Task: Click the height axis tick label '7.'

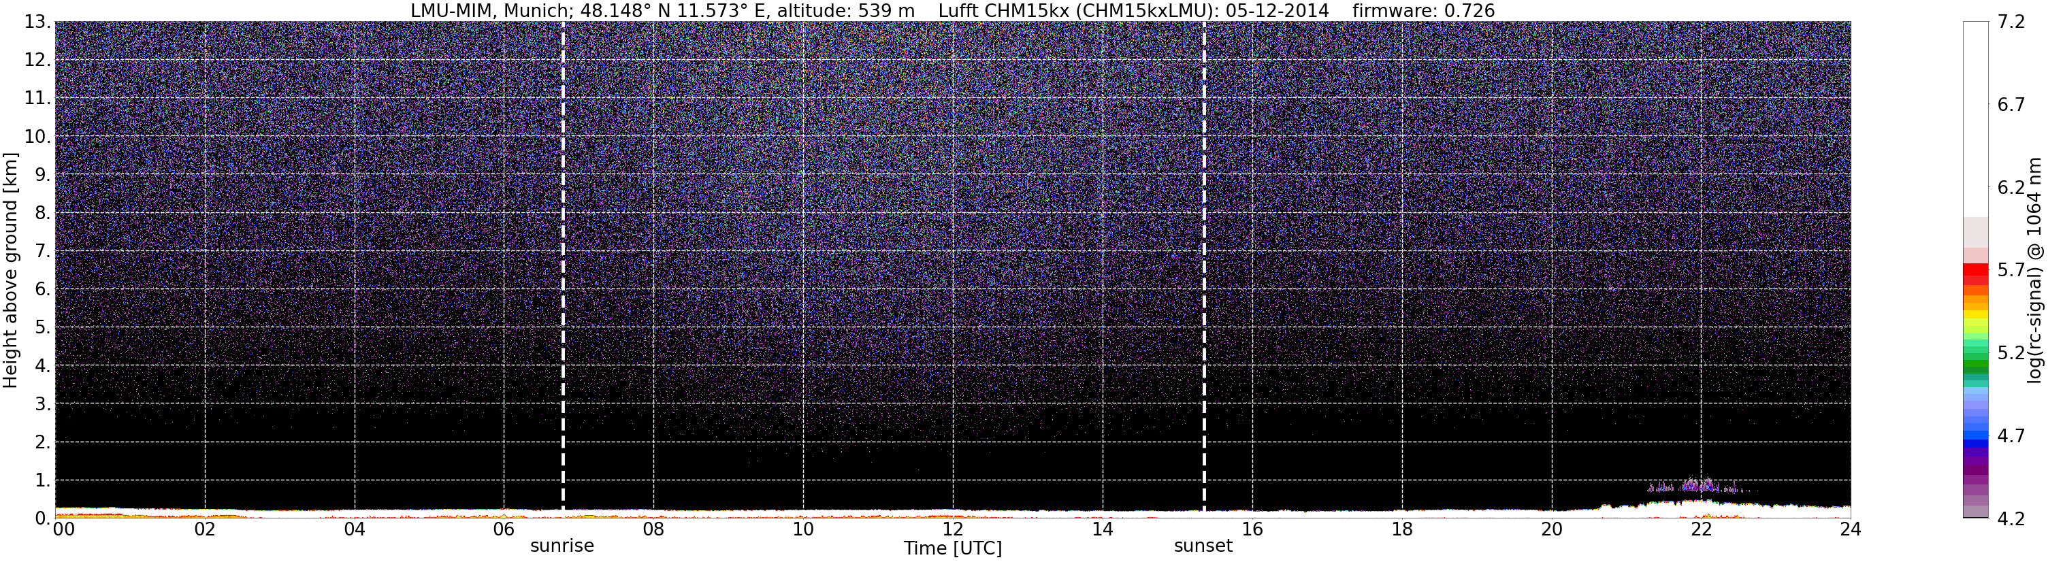Action: point(43,251)
